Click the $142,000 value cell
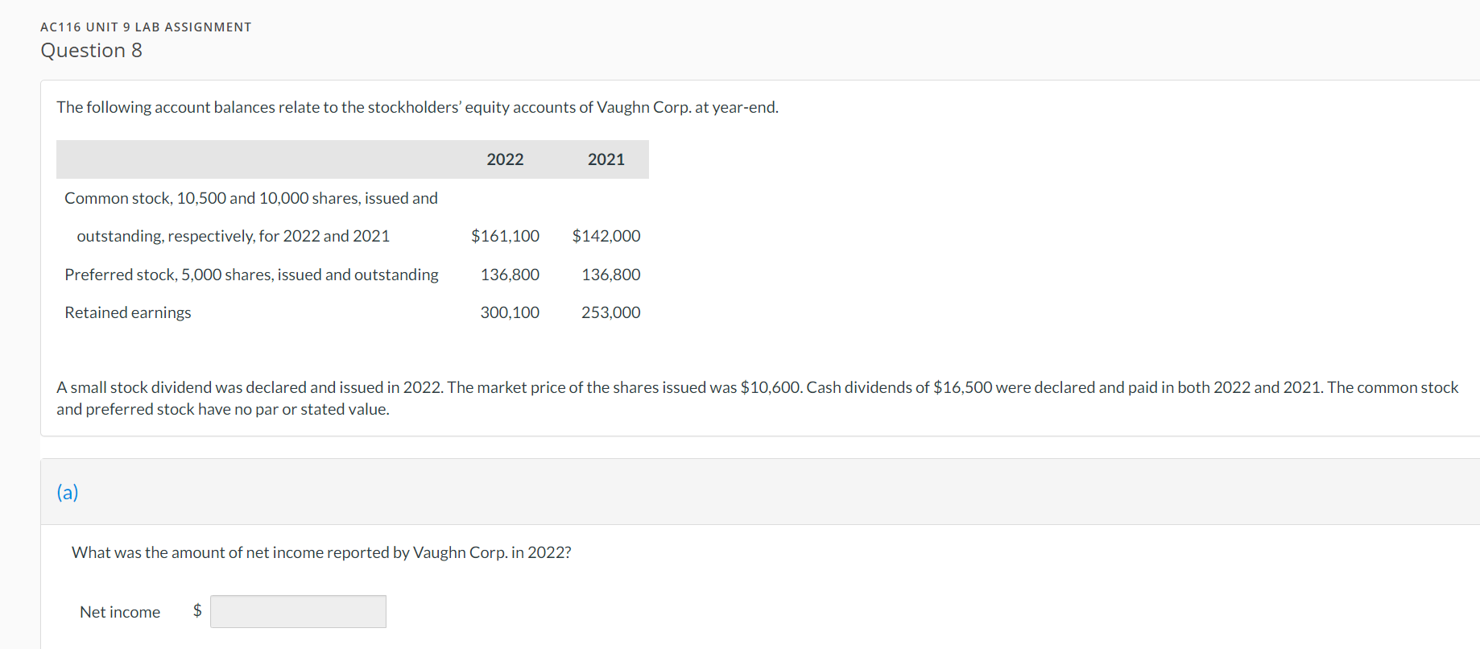This screenshot has height=649, width=1480. (606, 235)
